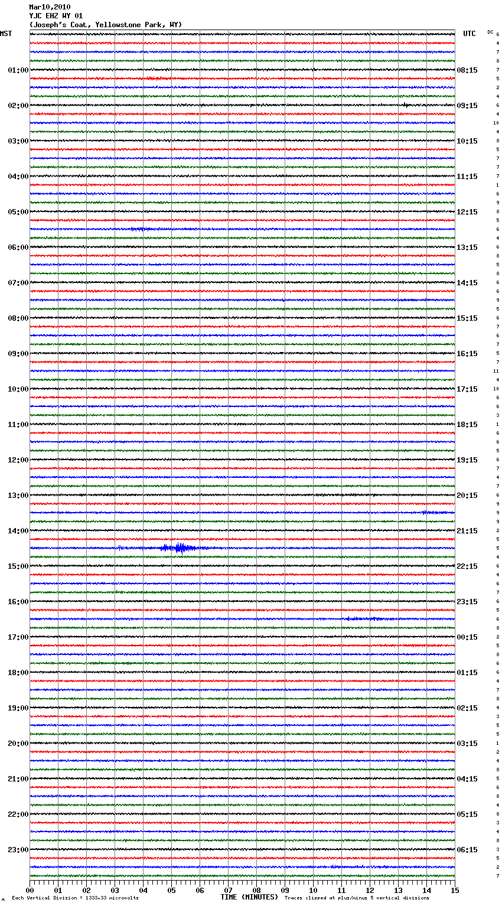Click the 01:15 UTC time label
Screen dimensions: 502x906
(x=467, y=673)
